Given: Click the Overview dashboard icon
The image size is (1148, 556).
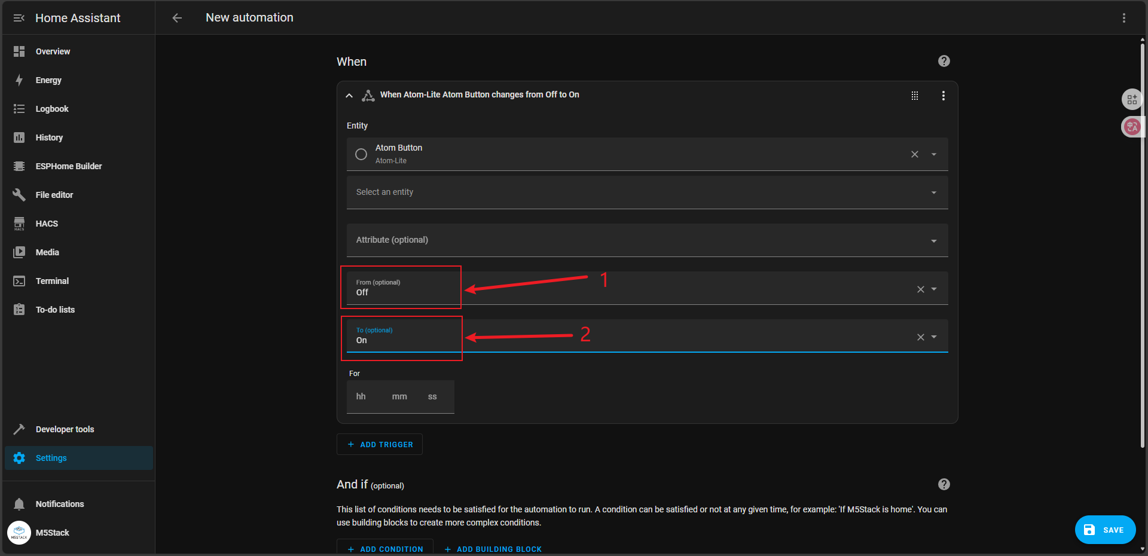Looking at the screenshot, I should point(19,51).
